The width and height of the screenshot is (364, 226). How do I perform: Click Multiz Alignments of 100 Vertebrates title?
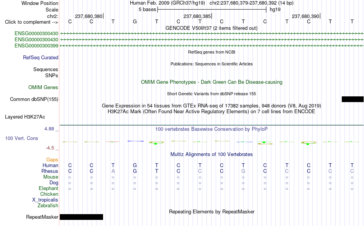[x=212, y=154]
